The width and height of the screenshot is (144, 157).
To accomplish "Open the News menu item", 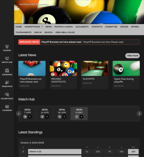I will click(48, 27).
